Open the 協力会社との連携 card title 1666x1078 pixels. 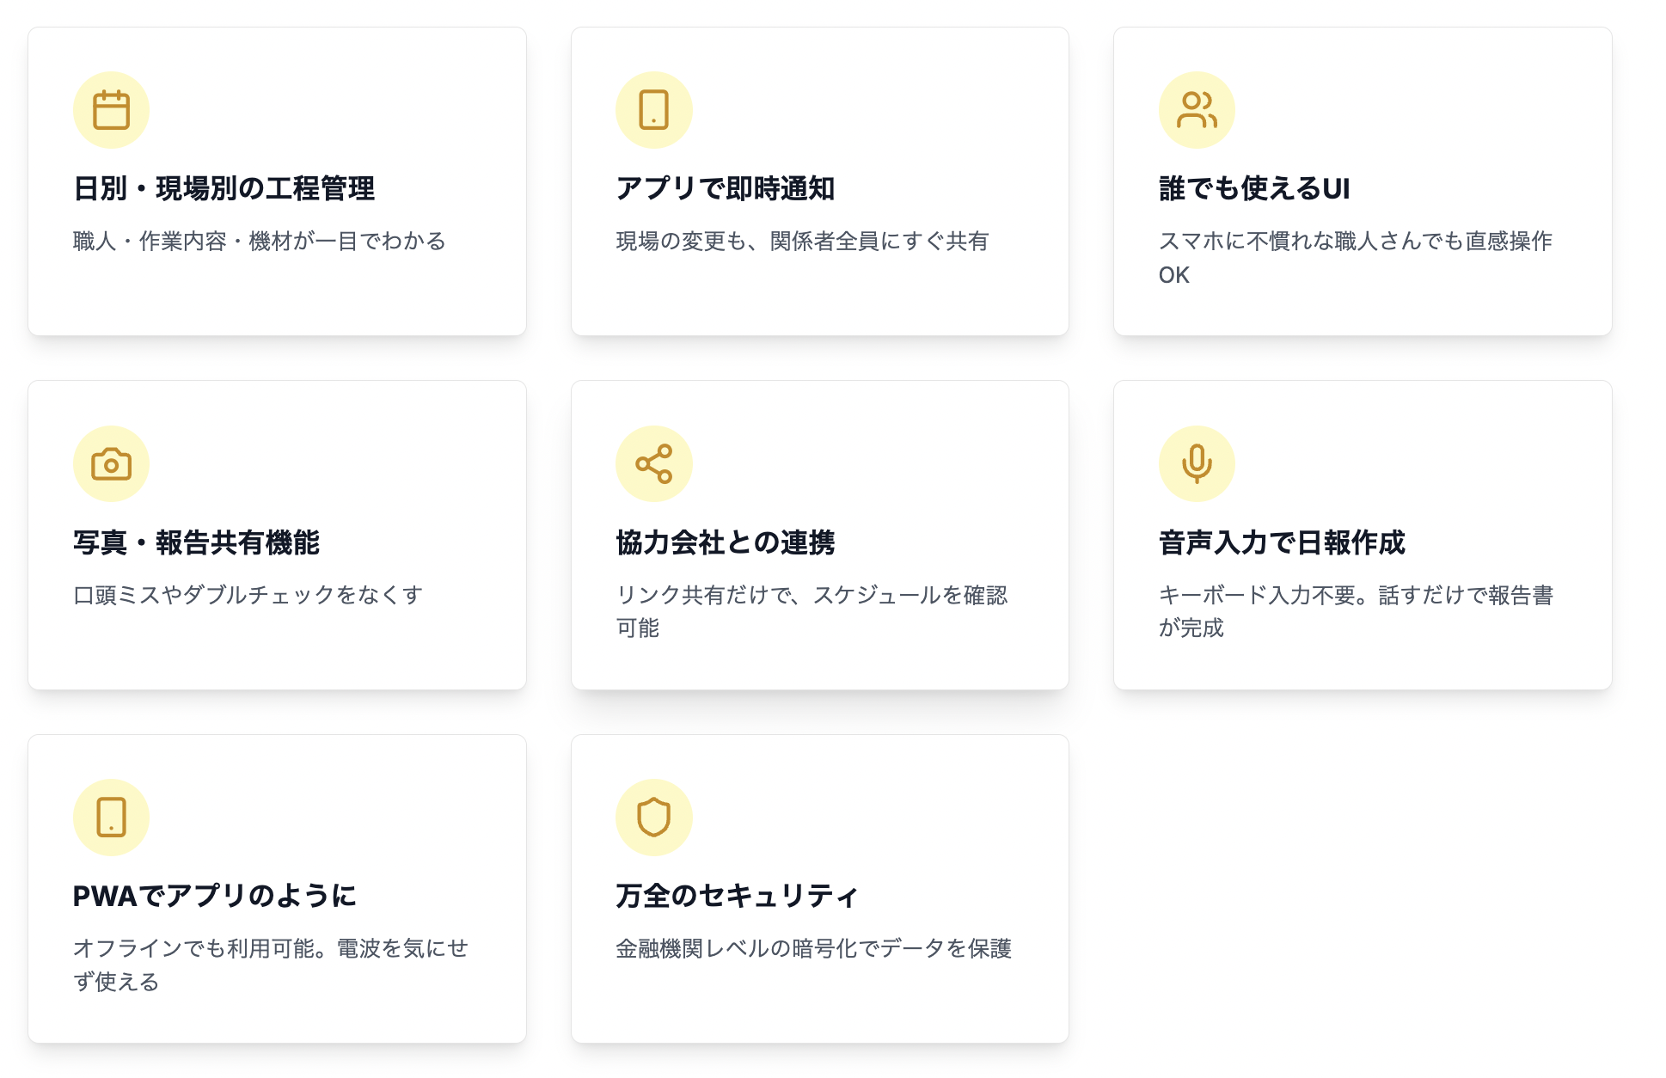[x=726, y=542]
